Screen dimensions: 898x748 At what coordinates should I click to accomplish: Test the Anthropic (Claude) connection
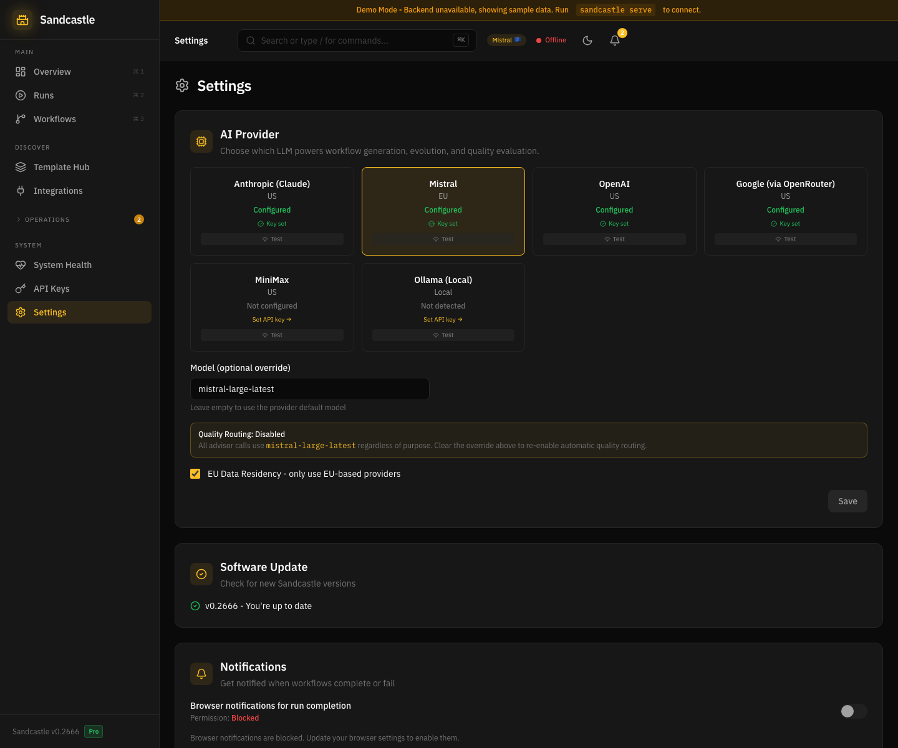coord(272,239)
